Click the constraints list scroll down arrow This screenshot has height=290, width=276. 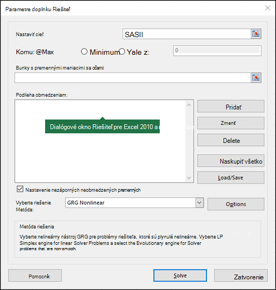click(189, 178)
